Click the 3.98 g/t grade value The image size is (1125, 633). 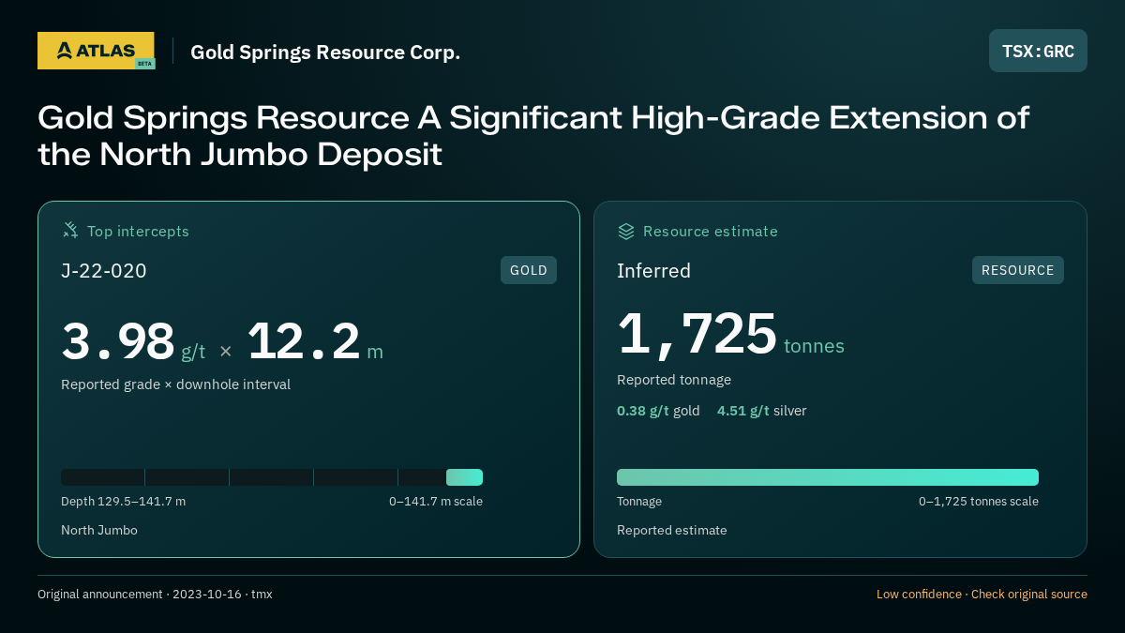tap(133, 342)
